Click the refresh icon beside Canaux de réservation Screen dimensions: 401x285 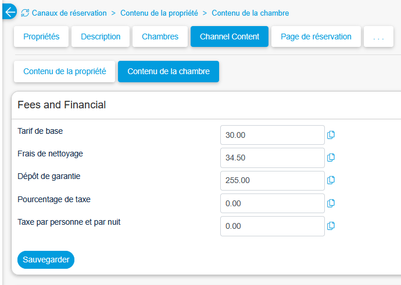[x=25, y=13]
